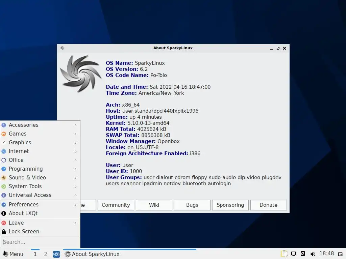Click the OS code name Po-Tolo
The width and height of the screenshot is (346, 259).
(x=158, y=75)
